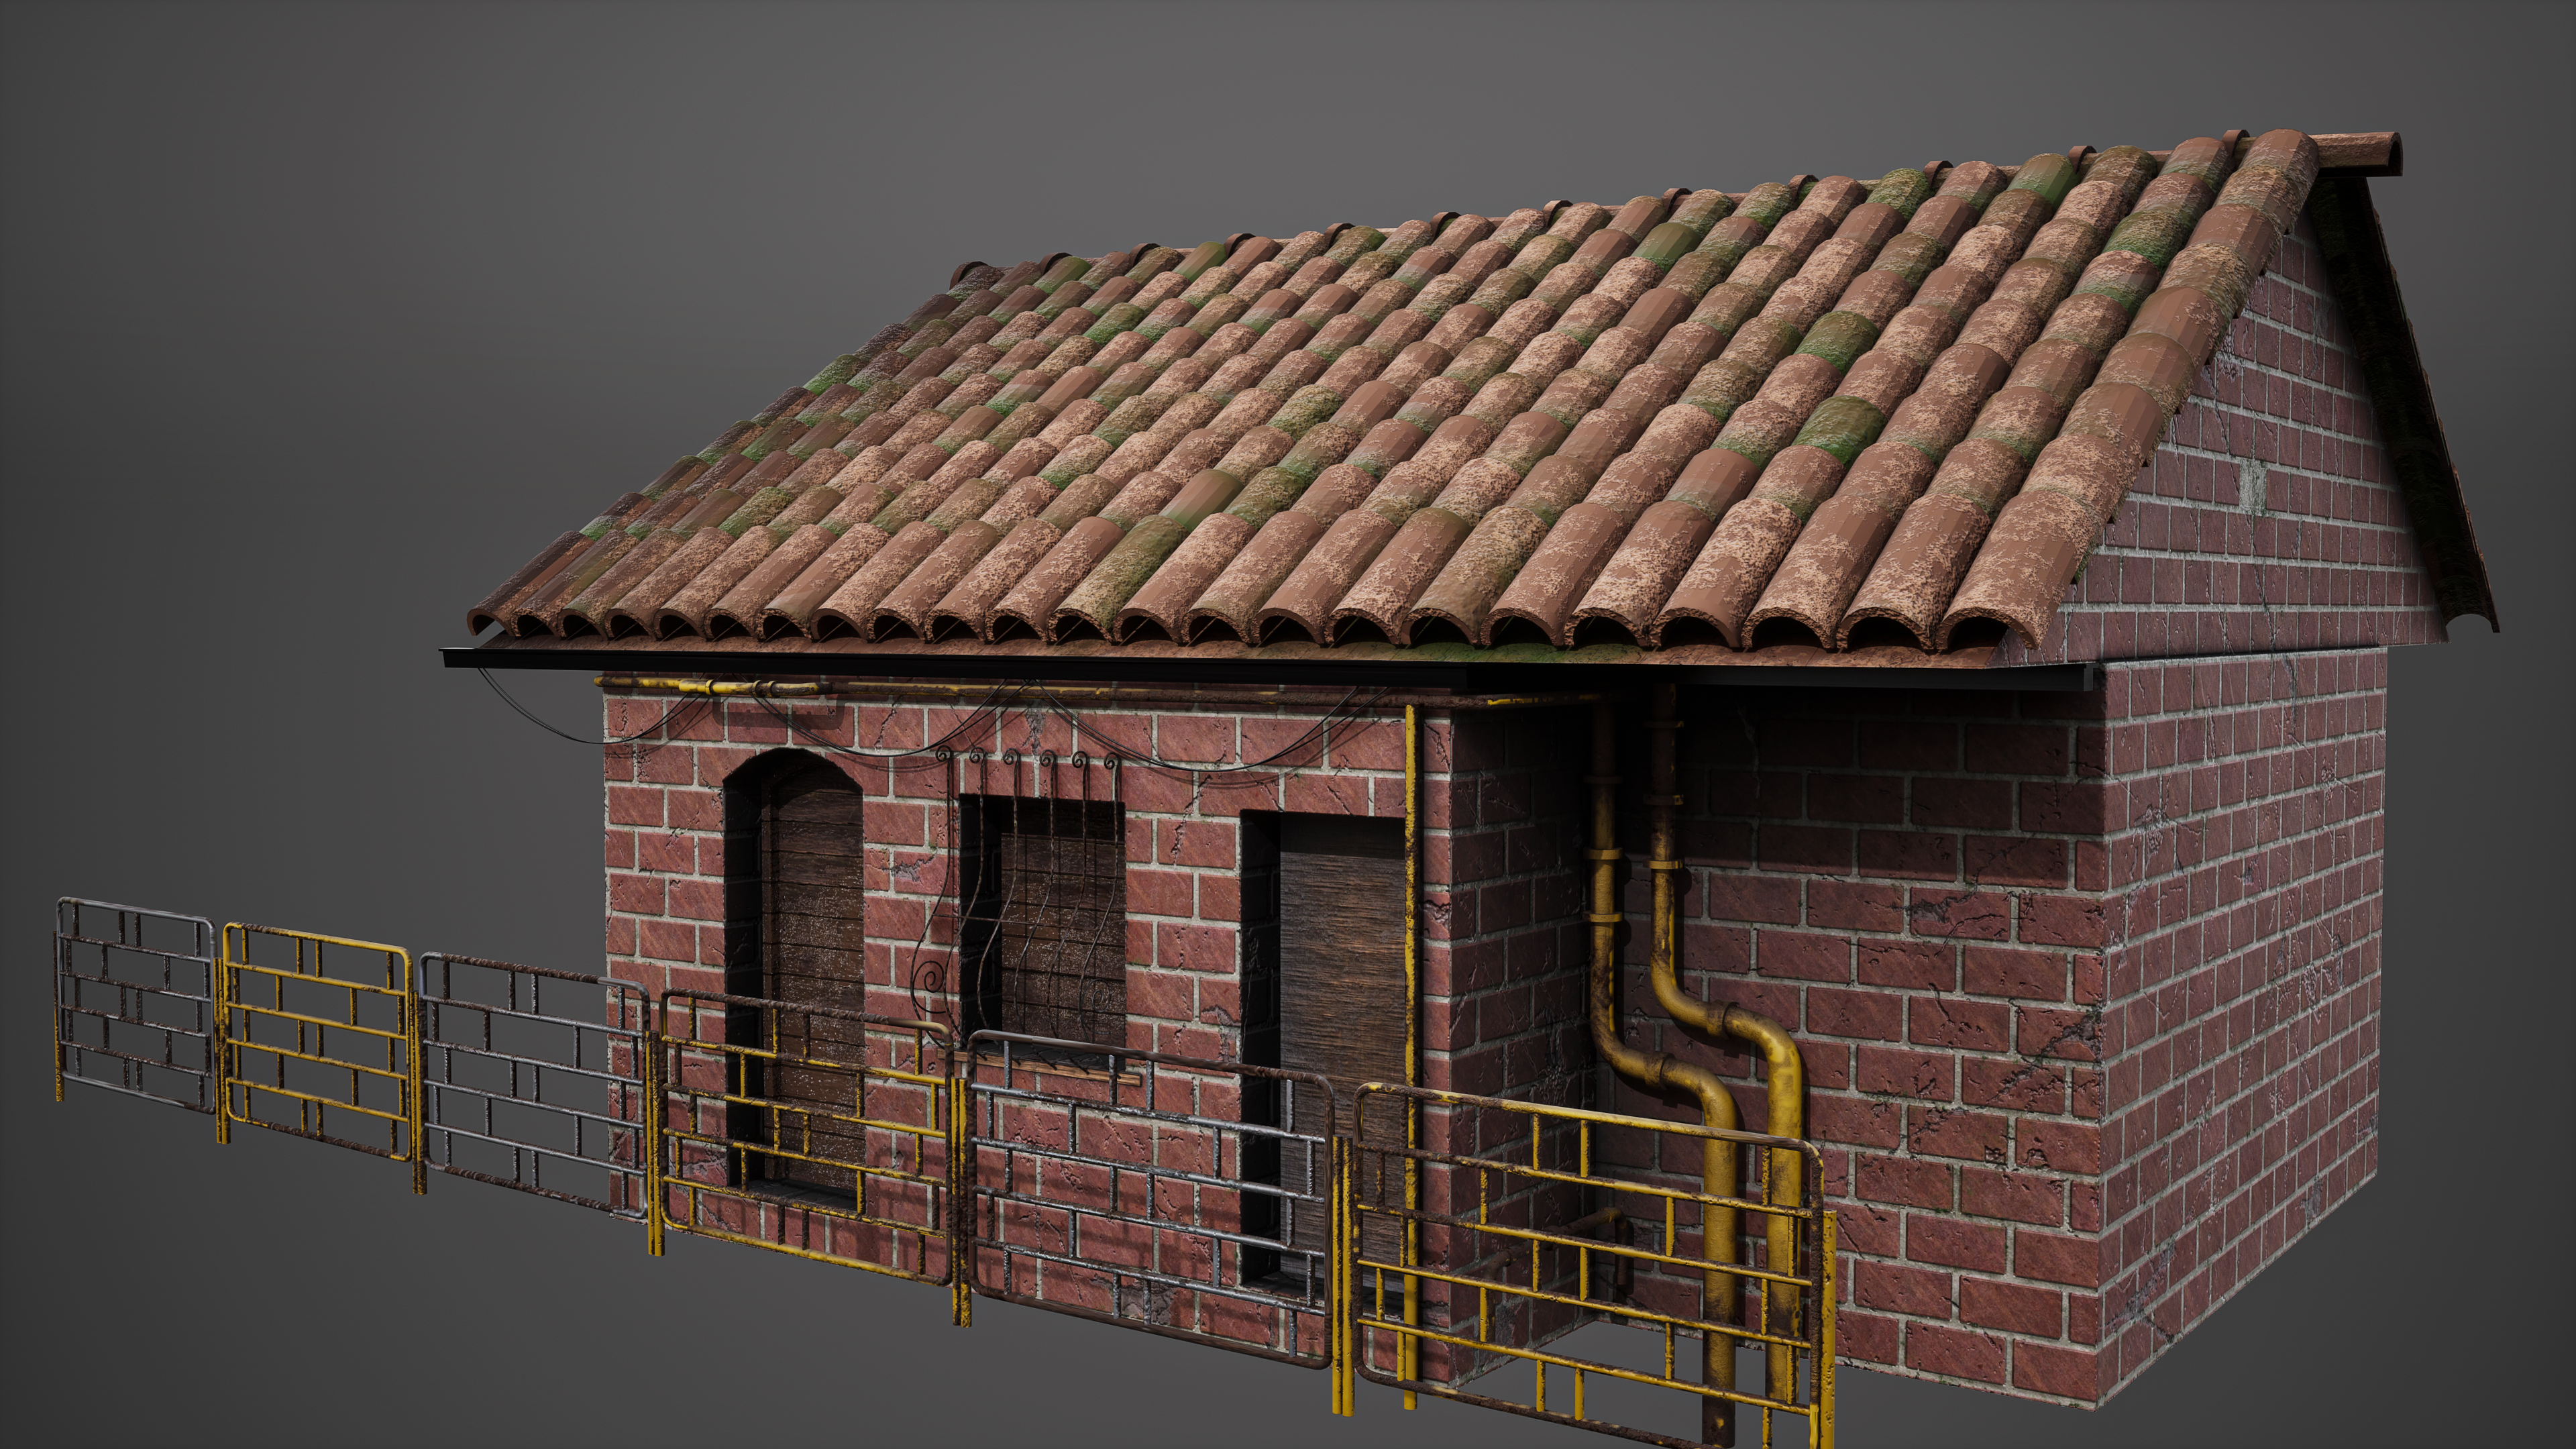Click the empty gray background at top-left
Viewport: 2576px width, 1449px height.
pos(300,200)
